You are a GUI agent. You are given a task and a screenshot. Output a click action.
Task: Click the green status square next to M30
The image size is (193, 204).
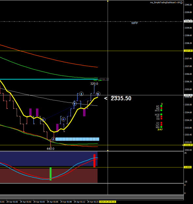[161, 115]
